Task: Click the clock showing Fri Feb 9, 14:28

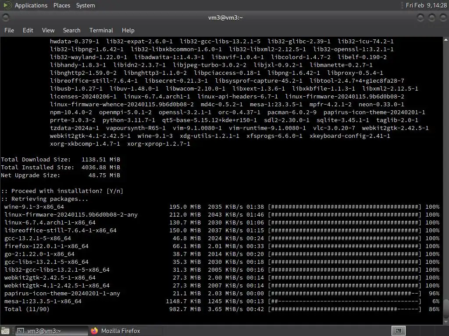Action: (426, 5)
